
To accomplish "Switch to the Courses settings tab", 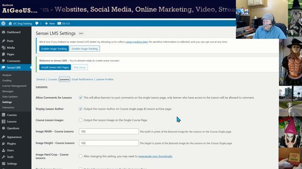I will click(52, 79).
